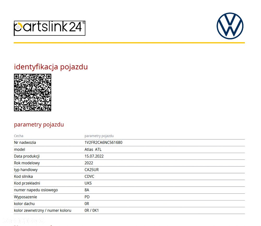Select the engine code CDVC
The image size is (261, 226).
(89, 176)
